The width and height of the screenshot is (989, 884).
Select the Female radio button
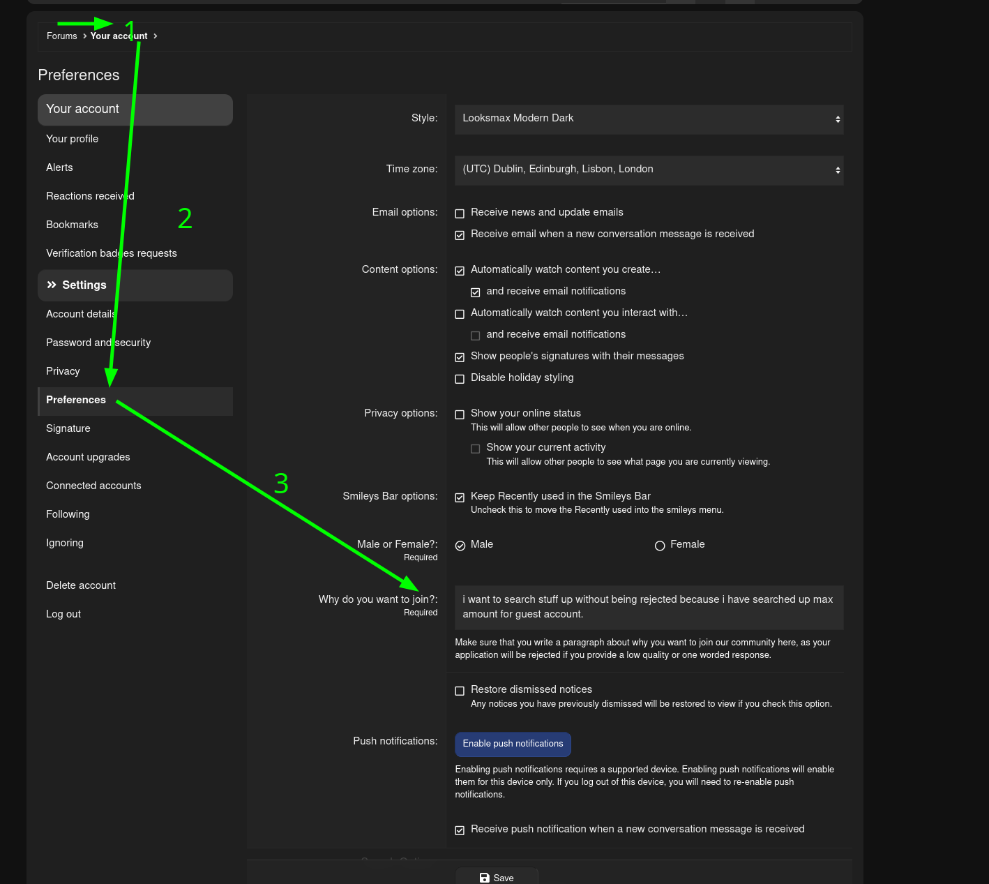(660, 546)
